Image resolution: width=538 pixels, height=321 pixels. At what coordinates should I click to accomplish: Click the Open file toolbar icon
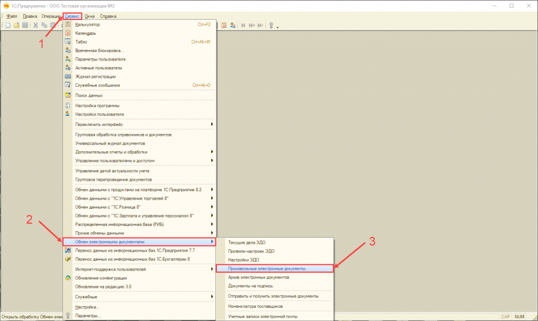click(x=16, y=25)
